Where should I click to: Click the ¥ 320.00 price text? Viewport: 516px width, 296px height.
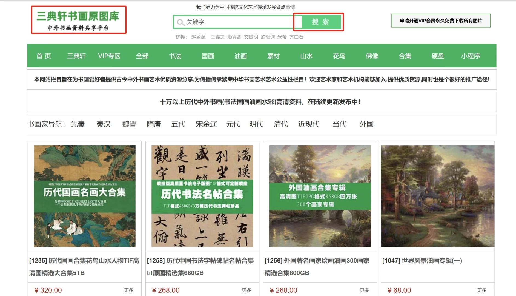coord(48,290)
